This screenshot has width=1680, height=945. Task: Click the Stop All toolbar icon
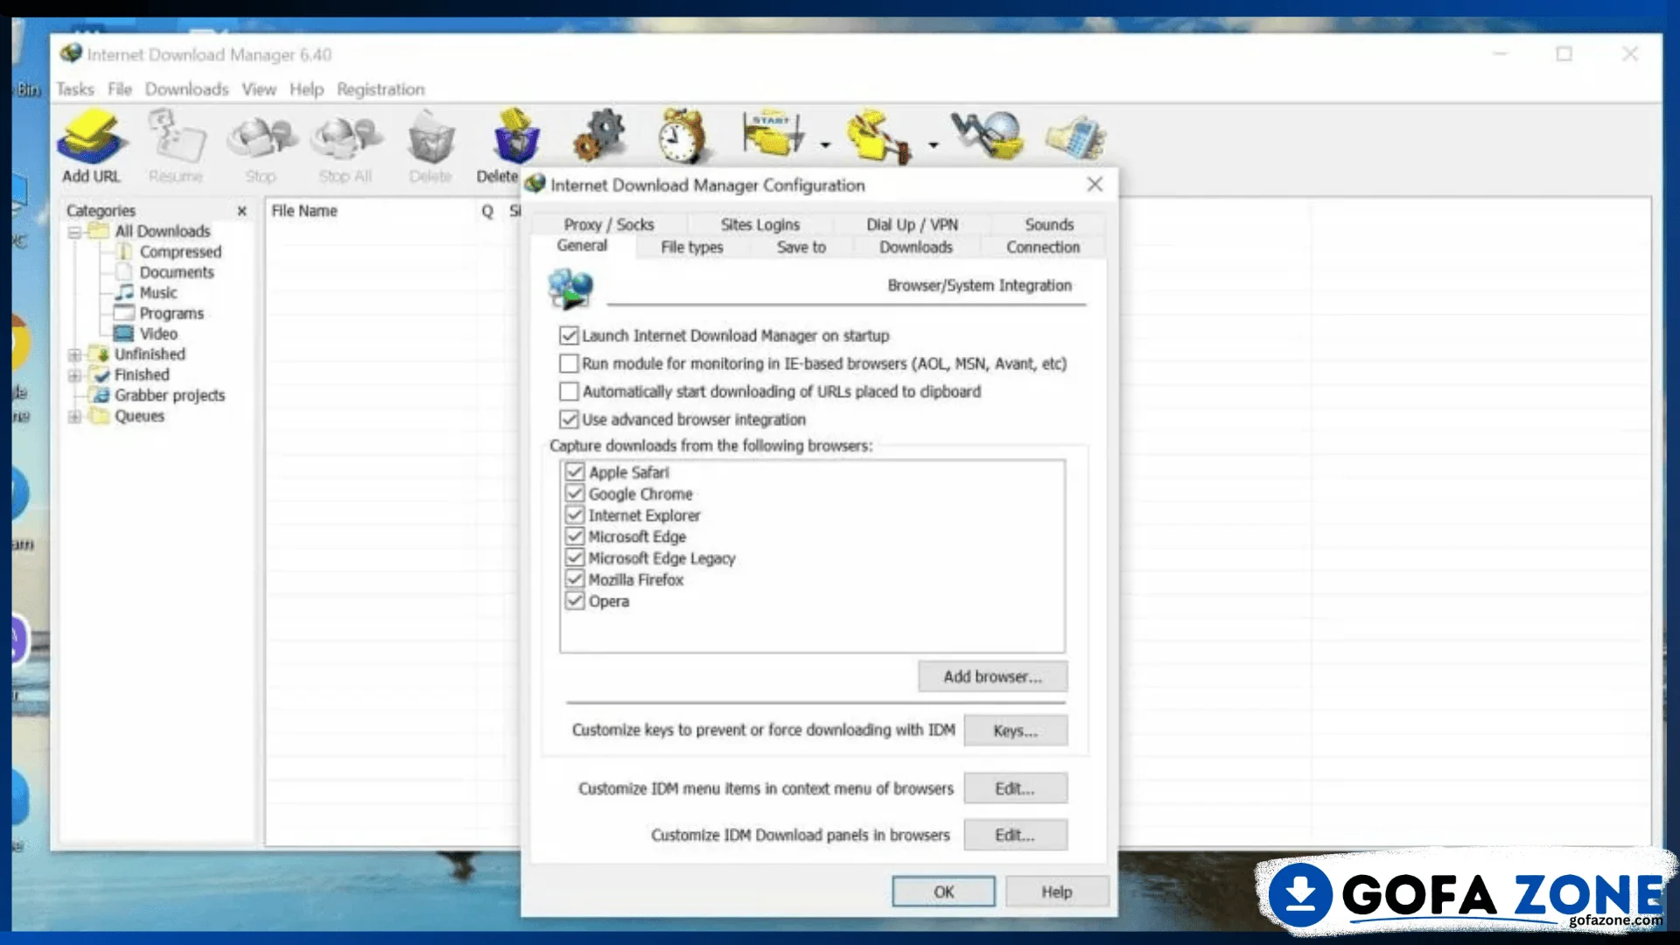[346, 137]
